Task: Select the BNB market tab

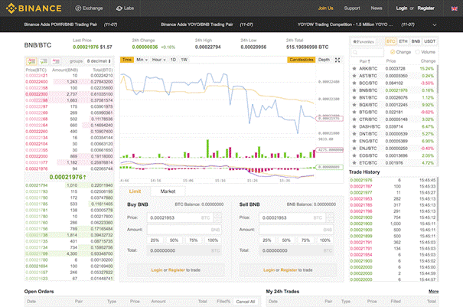Action: point(416,41)
